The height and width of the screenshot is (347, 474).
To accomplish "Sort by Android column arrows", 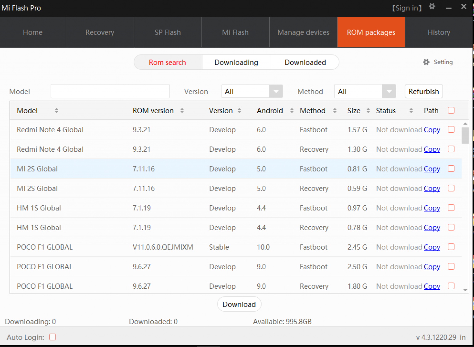I will coord(292,110).
